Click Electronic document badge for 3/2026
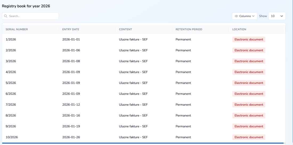Screen dimensions: 293x145 pyautogui.click(x=249, y=61)
